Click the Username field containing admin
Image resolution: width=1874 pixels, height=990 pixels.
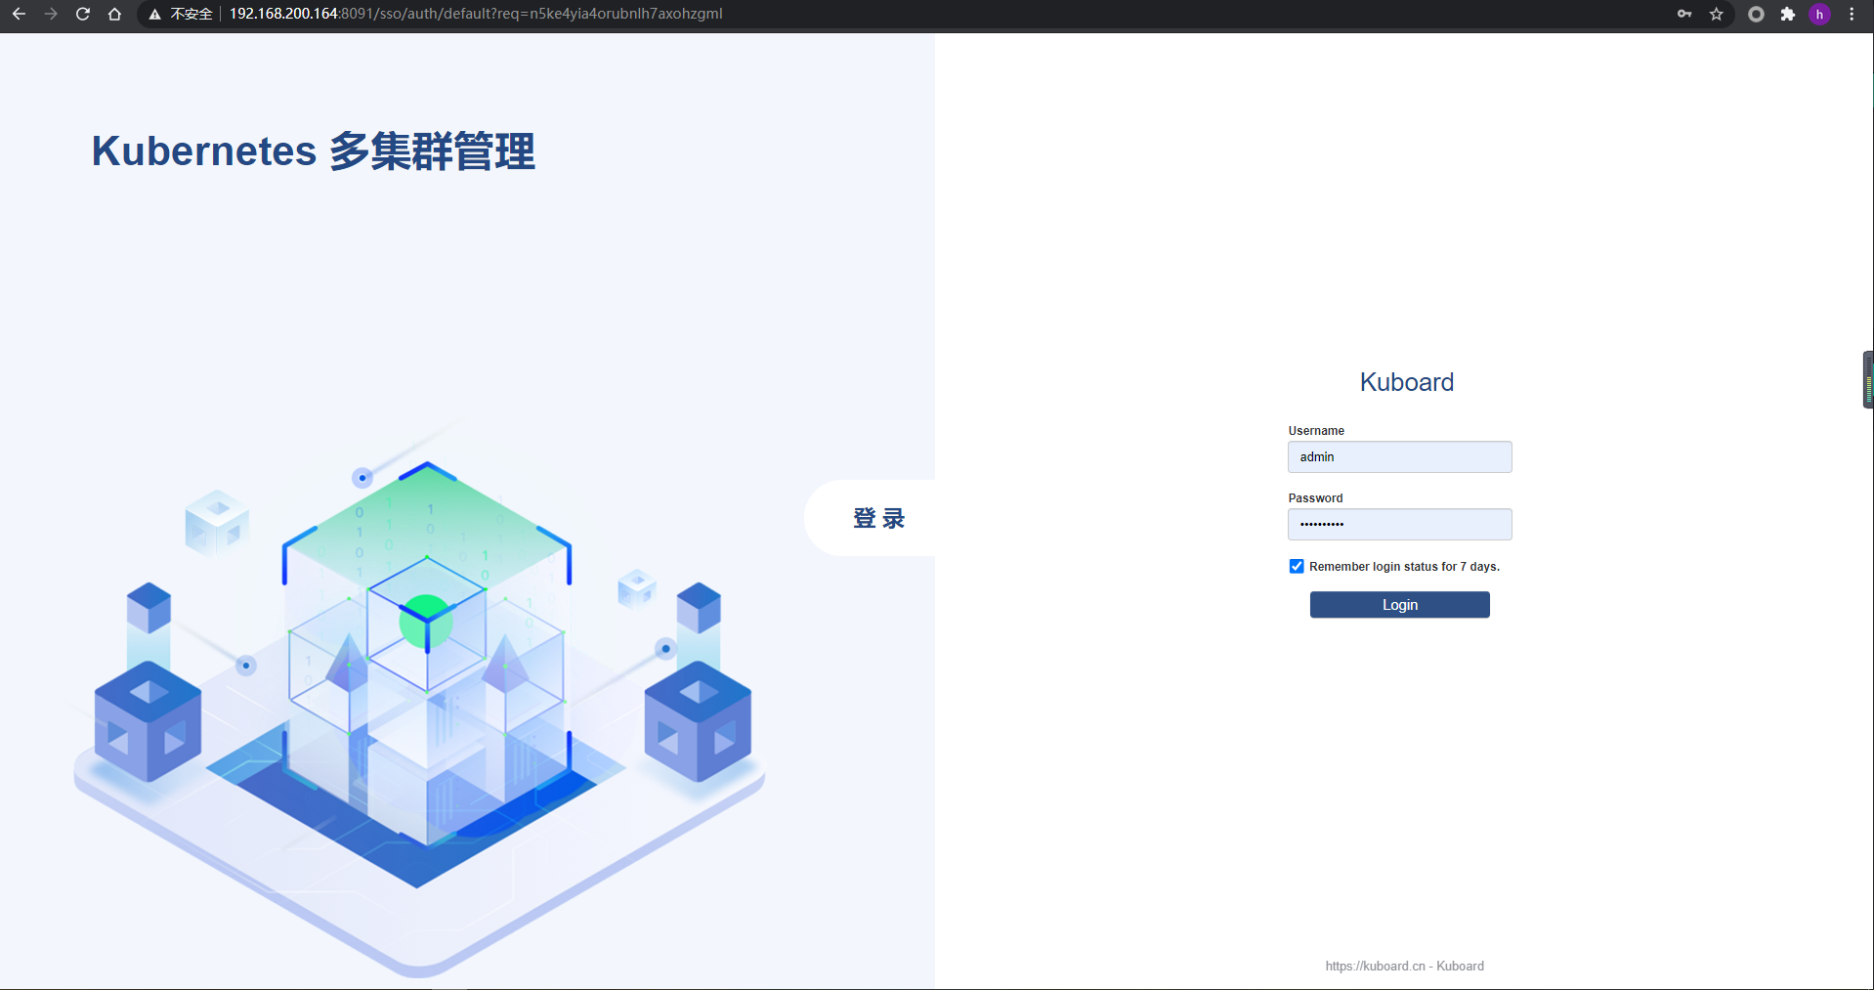tap(1398, 456)
